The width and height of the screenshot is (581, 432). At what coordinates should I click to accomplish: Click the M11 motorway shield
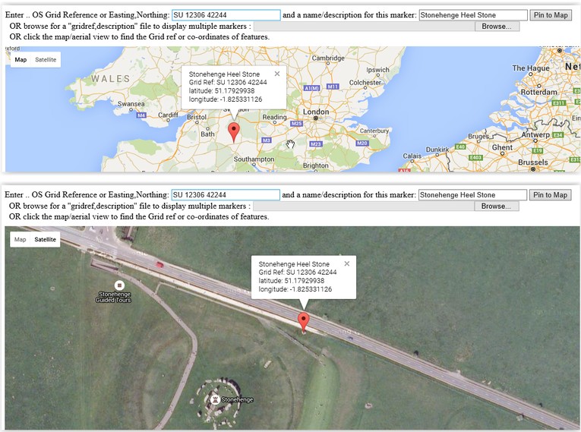pos(333,87)
